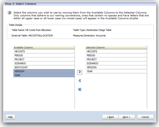Click the info icon beside the instructions
This screenshot has width=159, height=127.
click(10, 13)
